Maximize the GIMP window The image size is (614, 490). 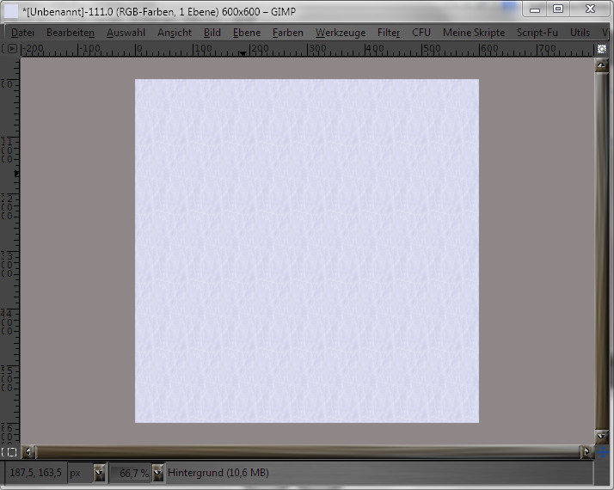[557, 9]
